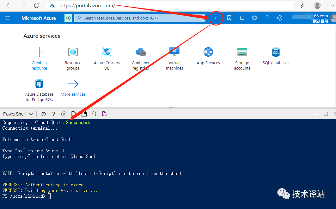Click the Cloud Shell pane resize handle dots
The height and width of the screenshot is (209, 336).
[172, 107]
